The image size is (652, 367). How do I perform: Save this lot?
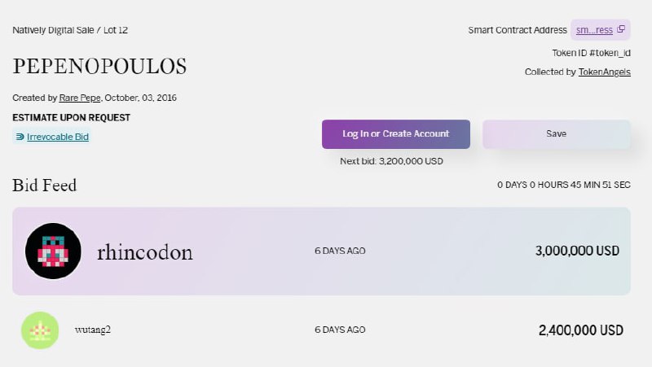pyautogui.click(x=557, y=134)
